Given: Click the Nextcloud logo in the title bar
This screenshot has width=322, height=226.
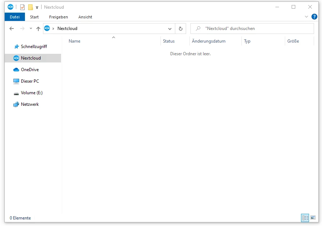Looking at the screenshot, I should [10, 7].
